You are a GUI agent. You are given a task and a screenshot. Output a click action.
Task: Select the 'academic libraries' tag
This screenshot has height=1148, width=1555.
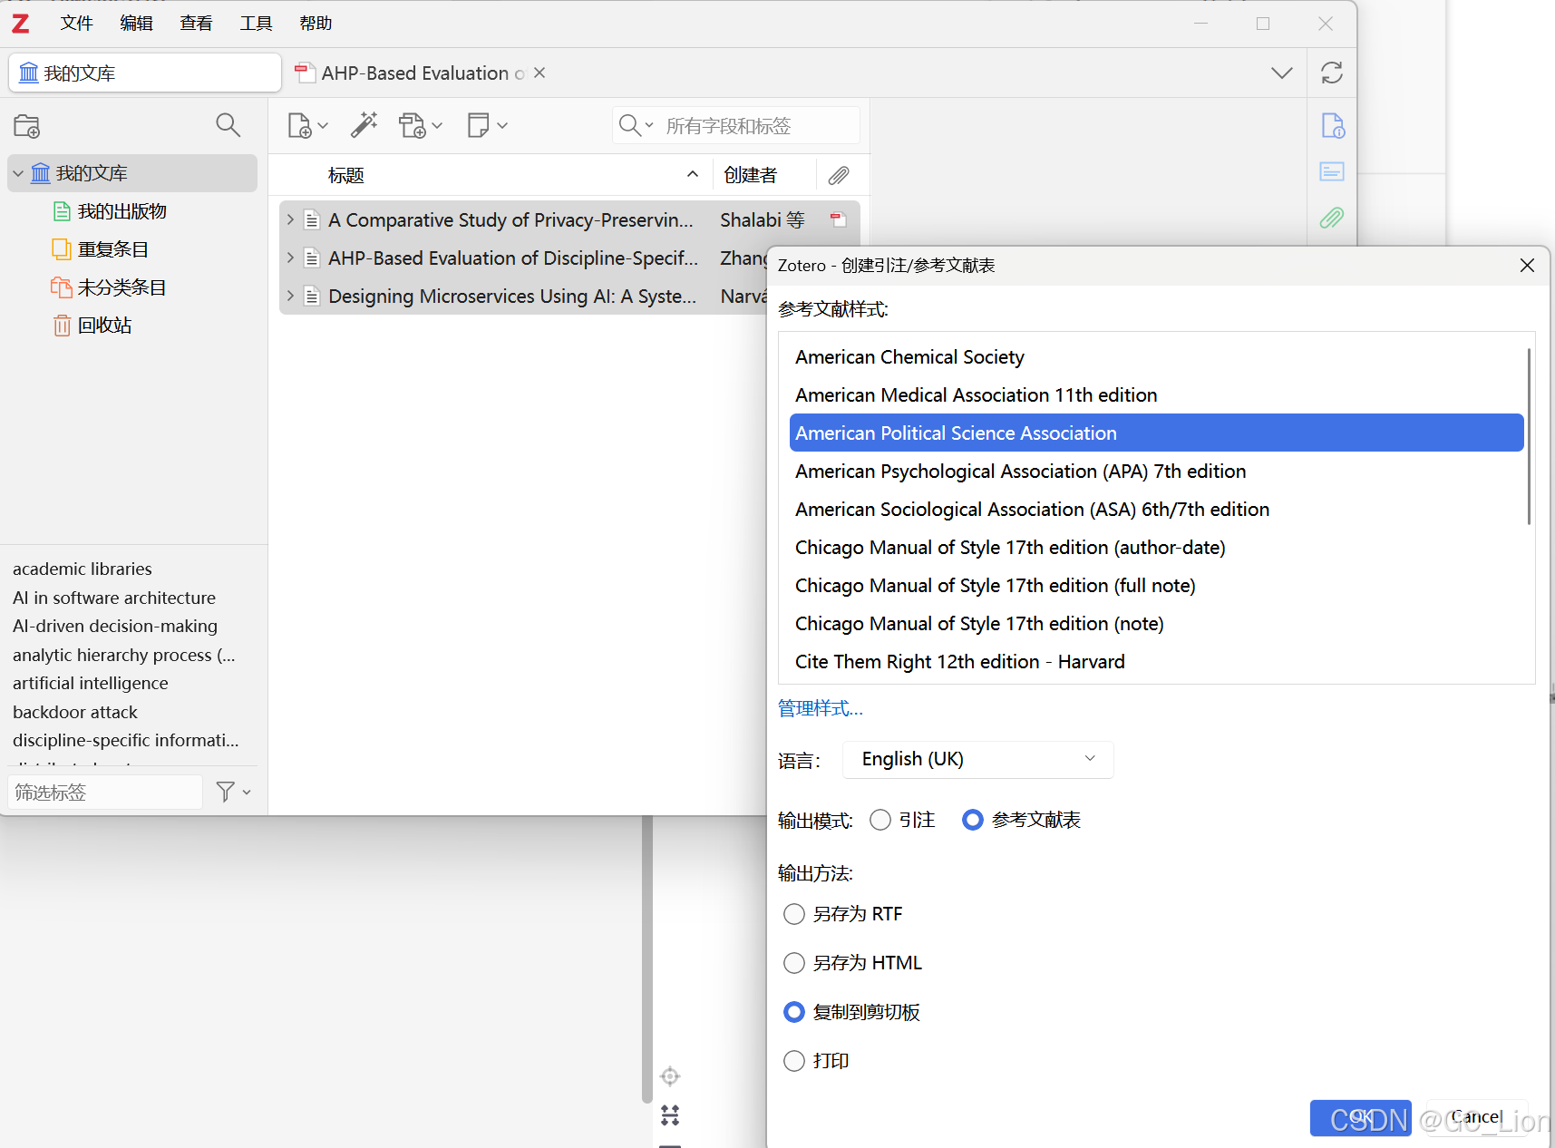[83, 569]
